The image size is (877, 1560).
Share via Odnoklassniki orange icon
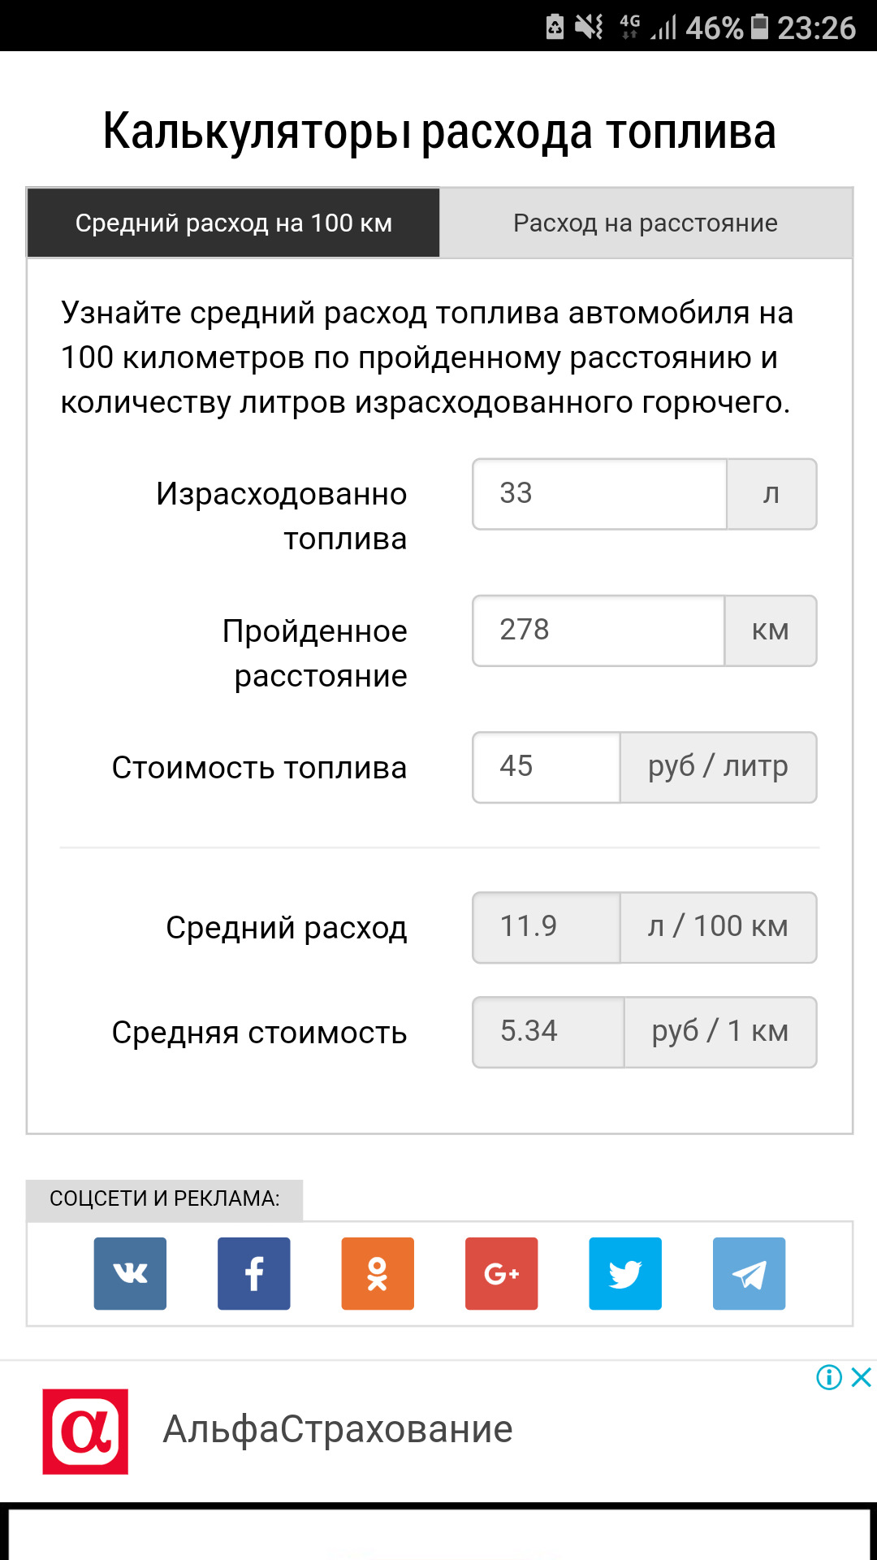click(378, 1273)
